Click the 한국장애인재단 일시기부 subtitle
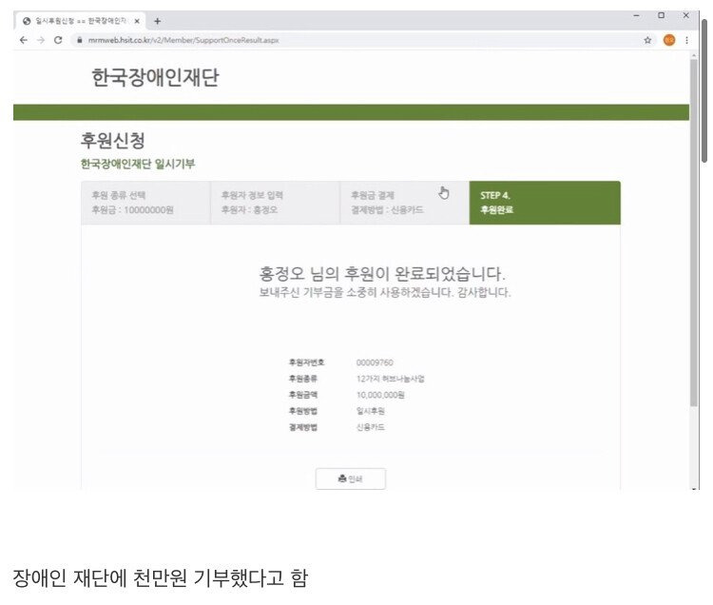713x605 pixels. tap(138, 164)
